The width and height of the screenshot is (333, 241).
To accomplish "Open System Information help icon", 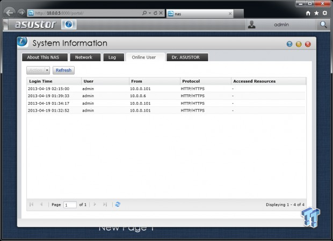I will pyautogui.click(x=289, y=44).
